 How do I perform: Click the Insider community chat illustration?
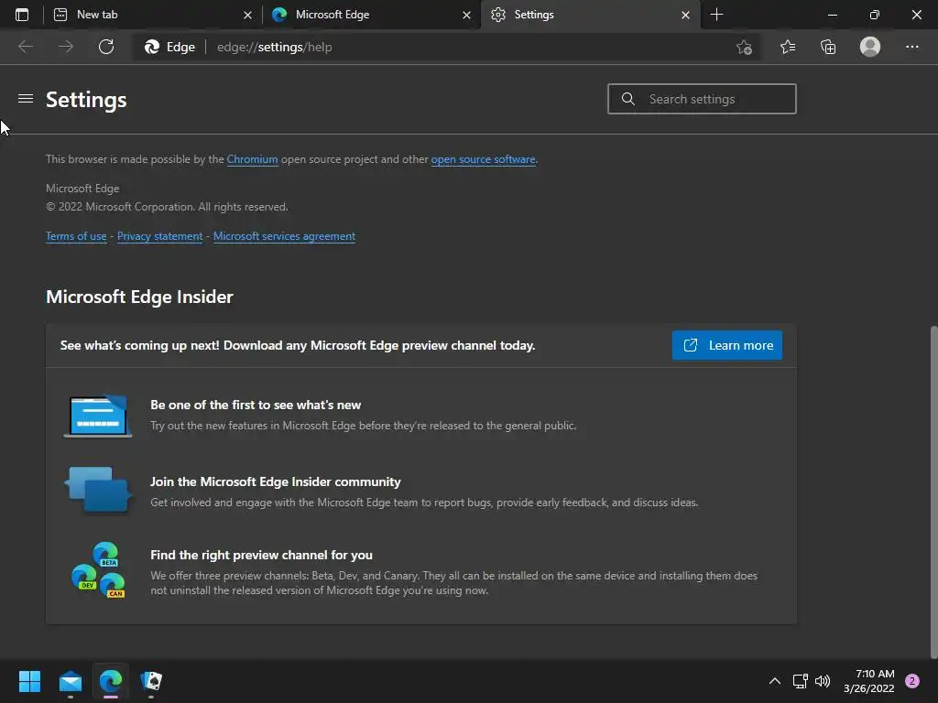[x=98, y=490]
